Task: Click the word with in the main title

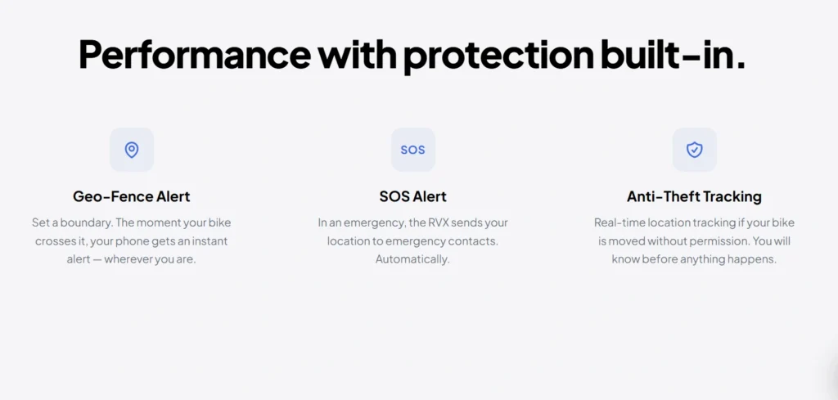Action: click(357, 54)
